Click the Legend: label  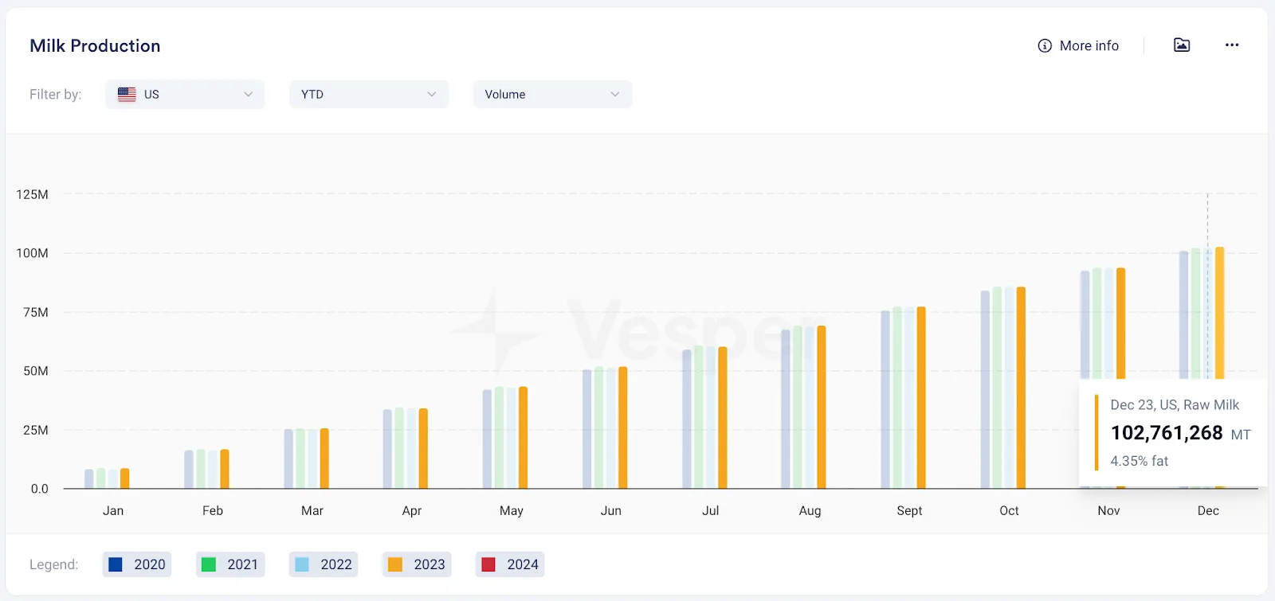pos(53,564)
